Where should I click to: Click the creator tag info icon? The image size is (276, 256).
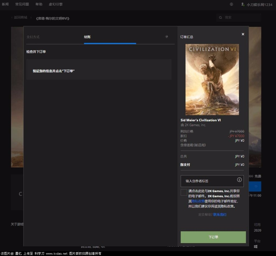239,180
